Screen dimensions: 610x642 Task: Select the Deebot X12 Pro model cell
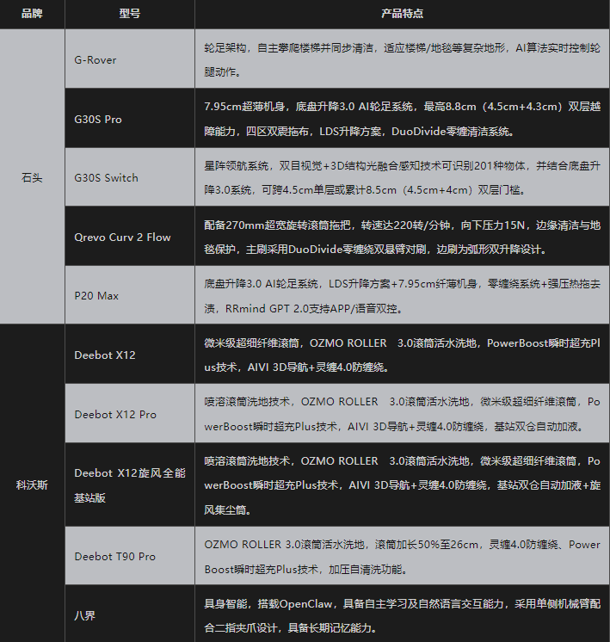point(115,414)
